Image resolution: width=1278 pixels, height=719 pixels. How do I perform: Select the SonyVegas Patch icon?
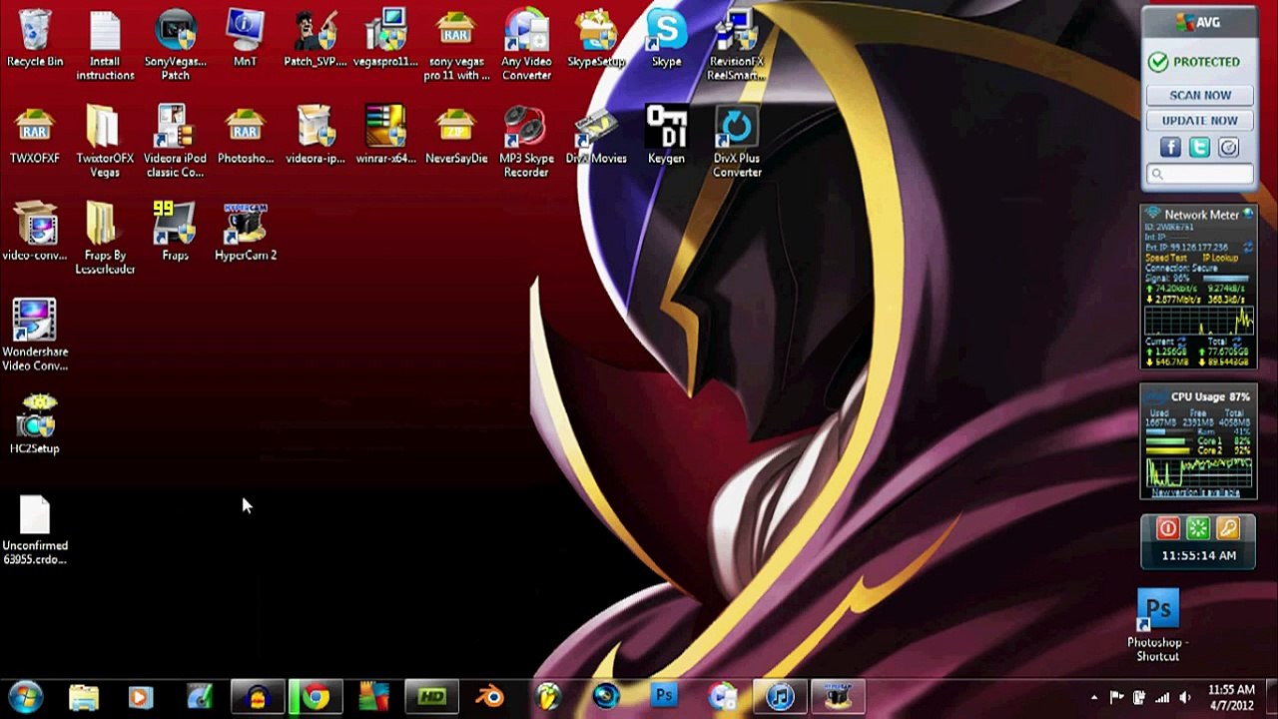coord(176,46)
